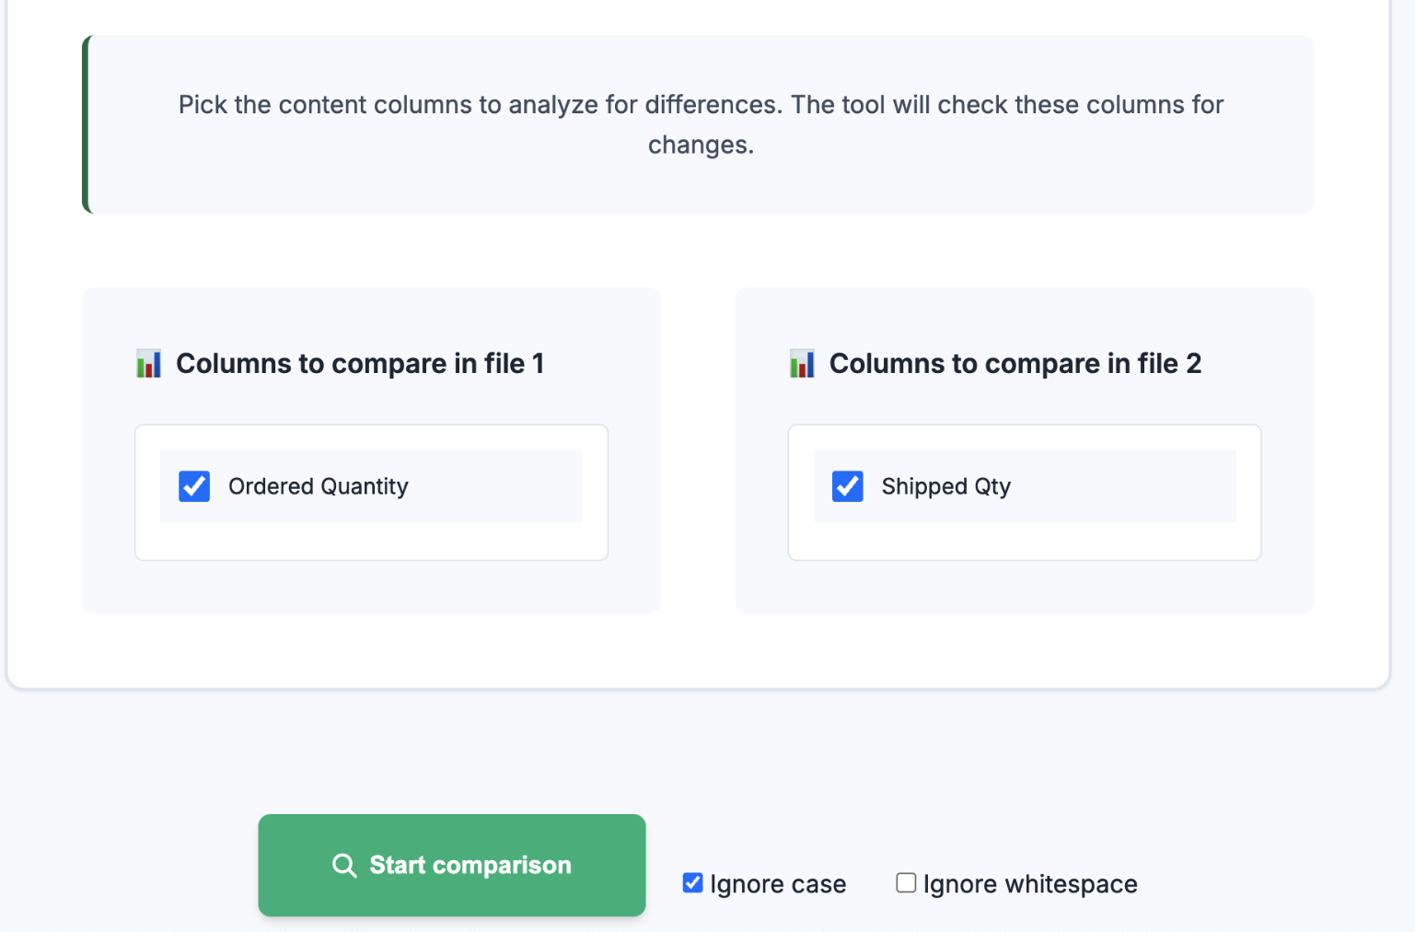
Task: Click empty space in the Ordered Quantity row
Action: tap(497, 486)
